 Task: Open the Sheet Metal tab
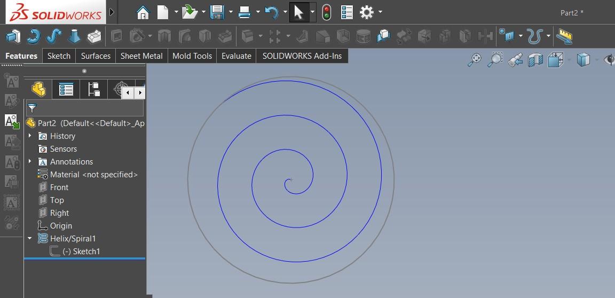[x=141, y=56]
